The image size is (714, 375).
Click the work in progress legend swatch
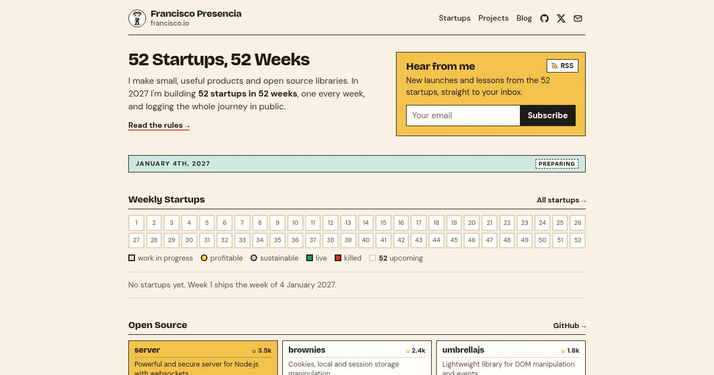pos(132,258)
